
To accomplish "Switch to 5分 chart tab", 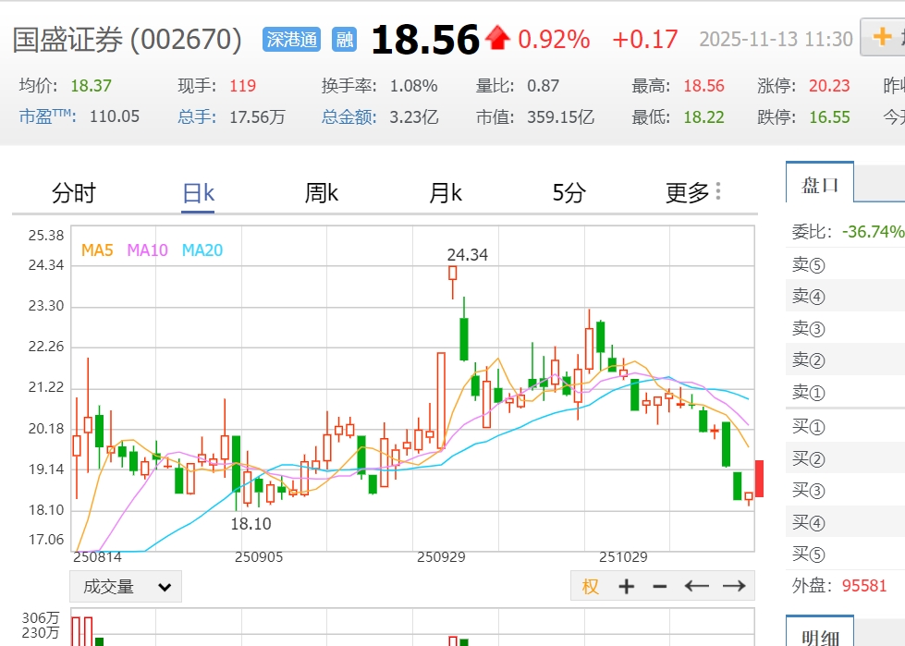I will point(569,192).
